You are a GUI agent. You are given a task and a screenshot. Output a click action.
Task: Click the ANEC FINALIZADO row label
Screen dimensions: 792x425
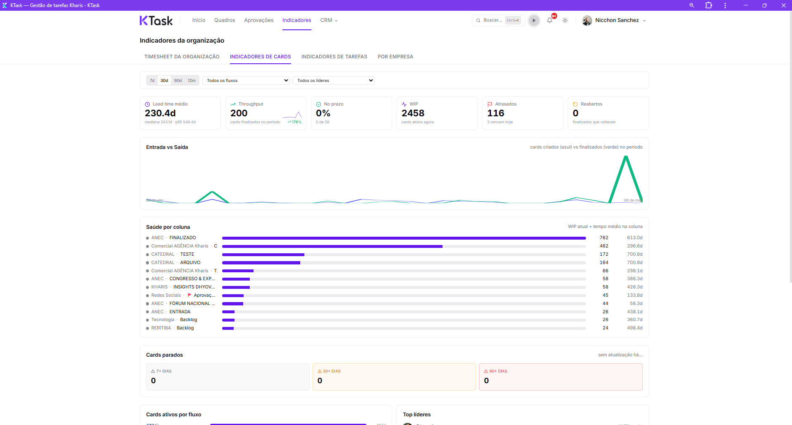tap(174, 238)
